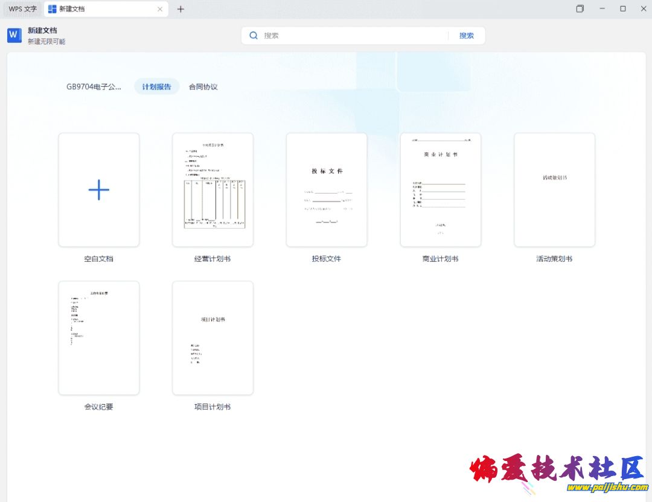Select the 活动策划书 template thumbnail
652x502 pixels.
[x=554, y=189]
